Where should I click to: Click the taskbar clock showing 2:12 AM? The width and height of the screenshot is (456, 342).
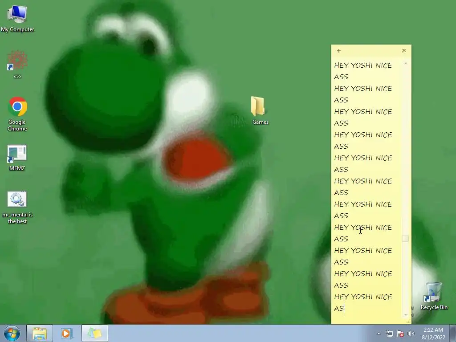(433, 333)
